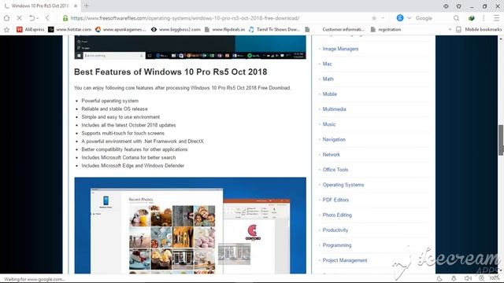Expand the bookmarks bar overflow arrow

coord(450,30)
